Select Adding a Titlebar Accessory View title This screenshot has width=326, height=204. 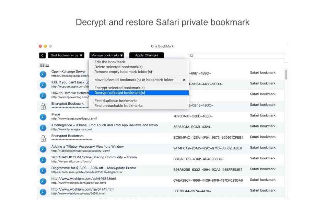coord(87,147)
